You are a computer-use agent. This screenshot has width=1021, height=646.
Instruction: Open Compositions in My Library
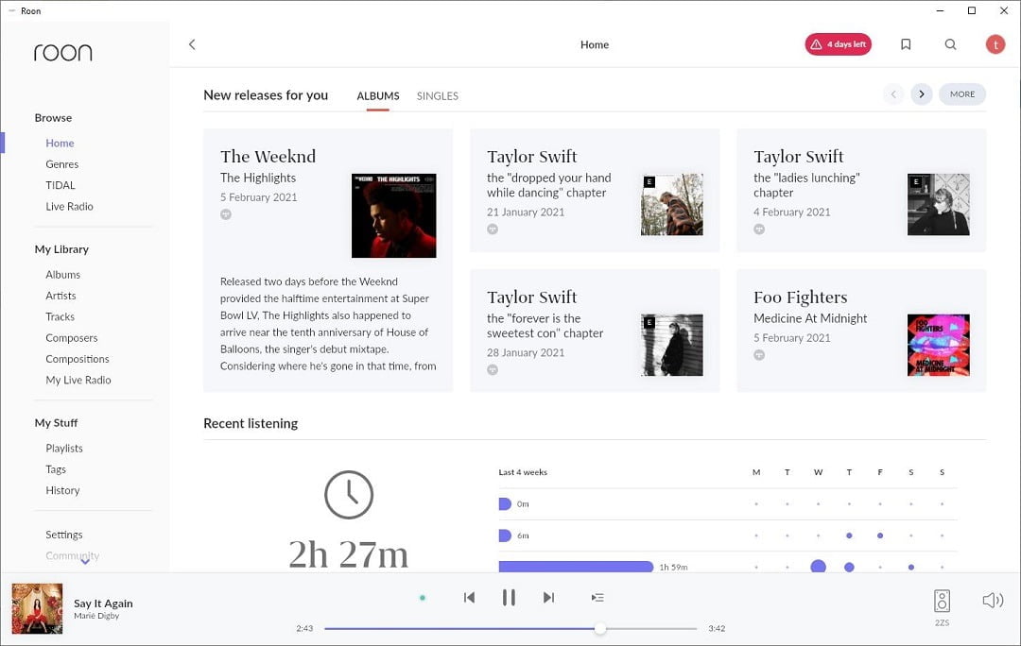[x=78, y=359]
